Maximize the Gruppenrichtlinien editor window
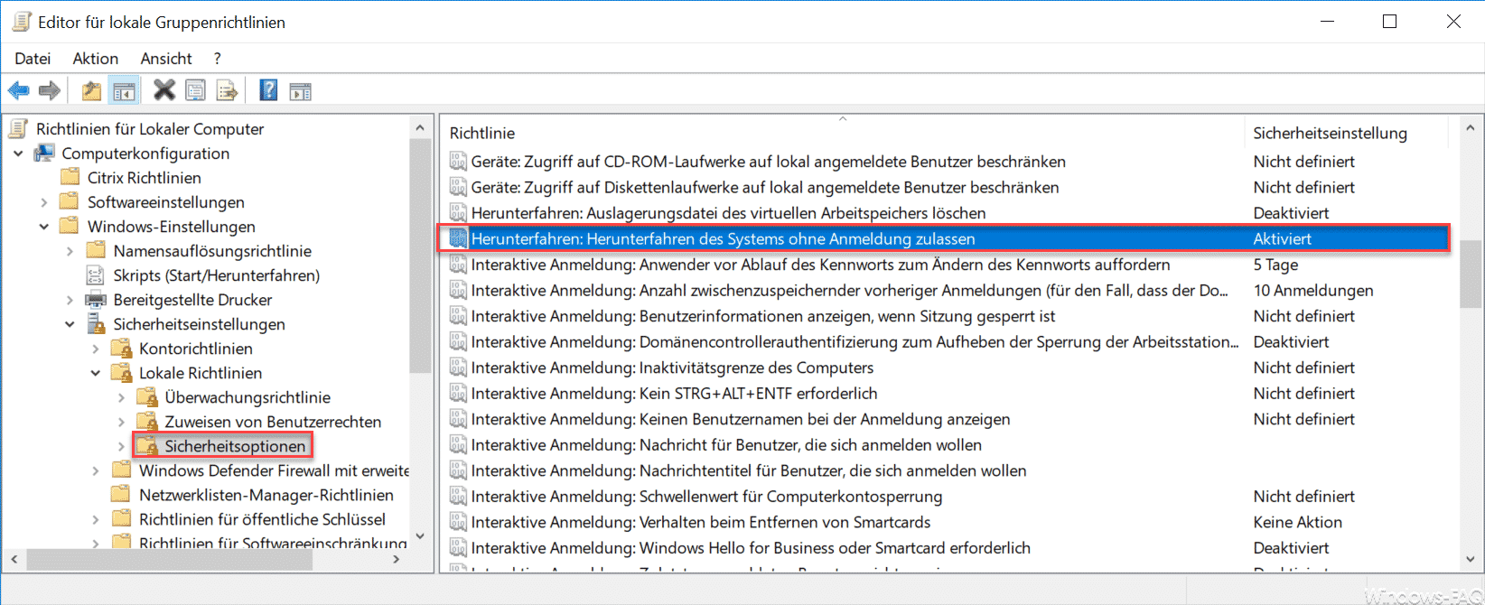 1389,22
